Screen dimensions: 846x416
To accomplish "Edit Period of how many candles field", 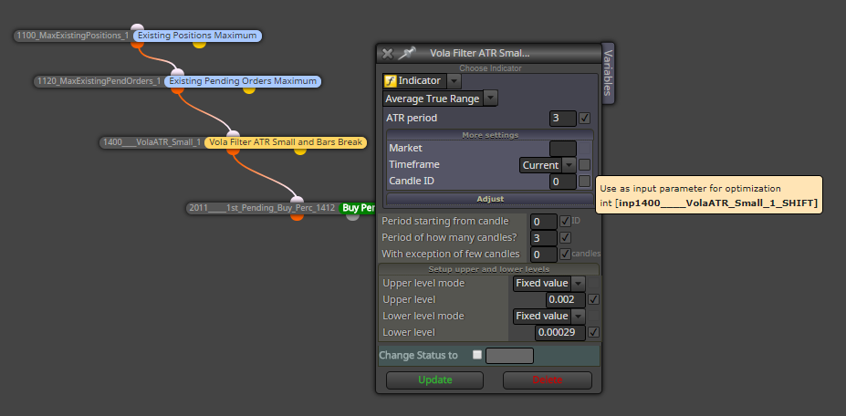I will point(544,238).
